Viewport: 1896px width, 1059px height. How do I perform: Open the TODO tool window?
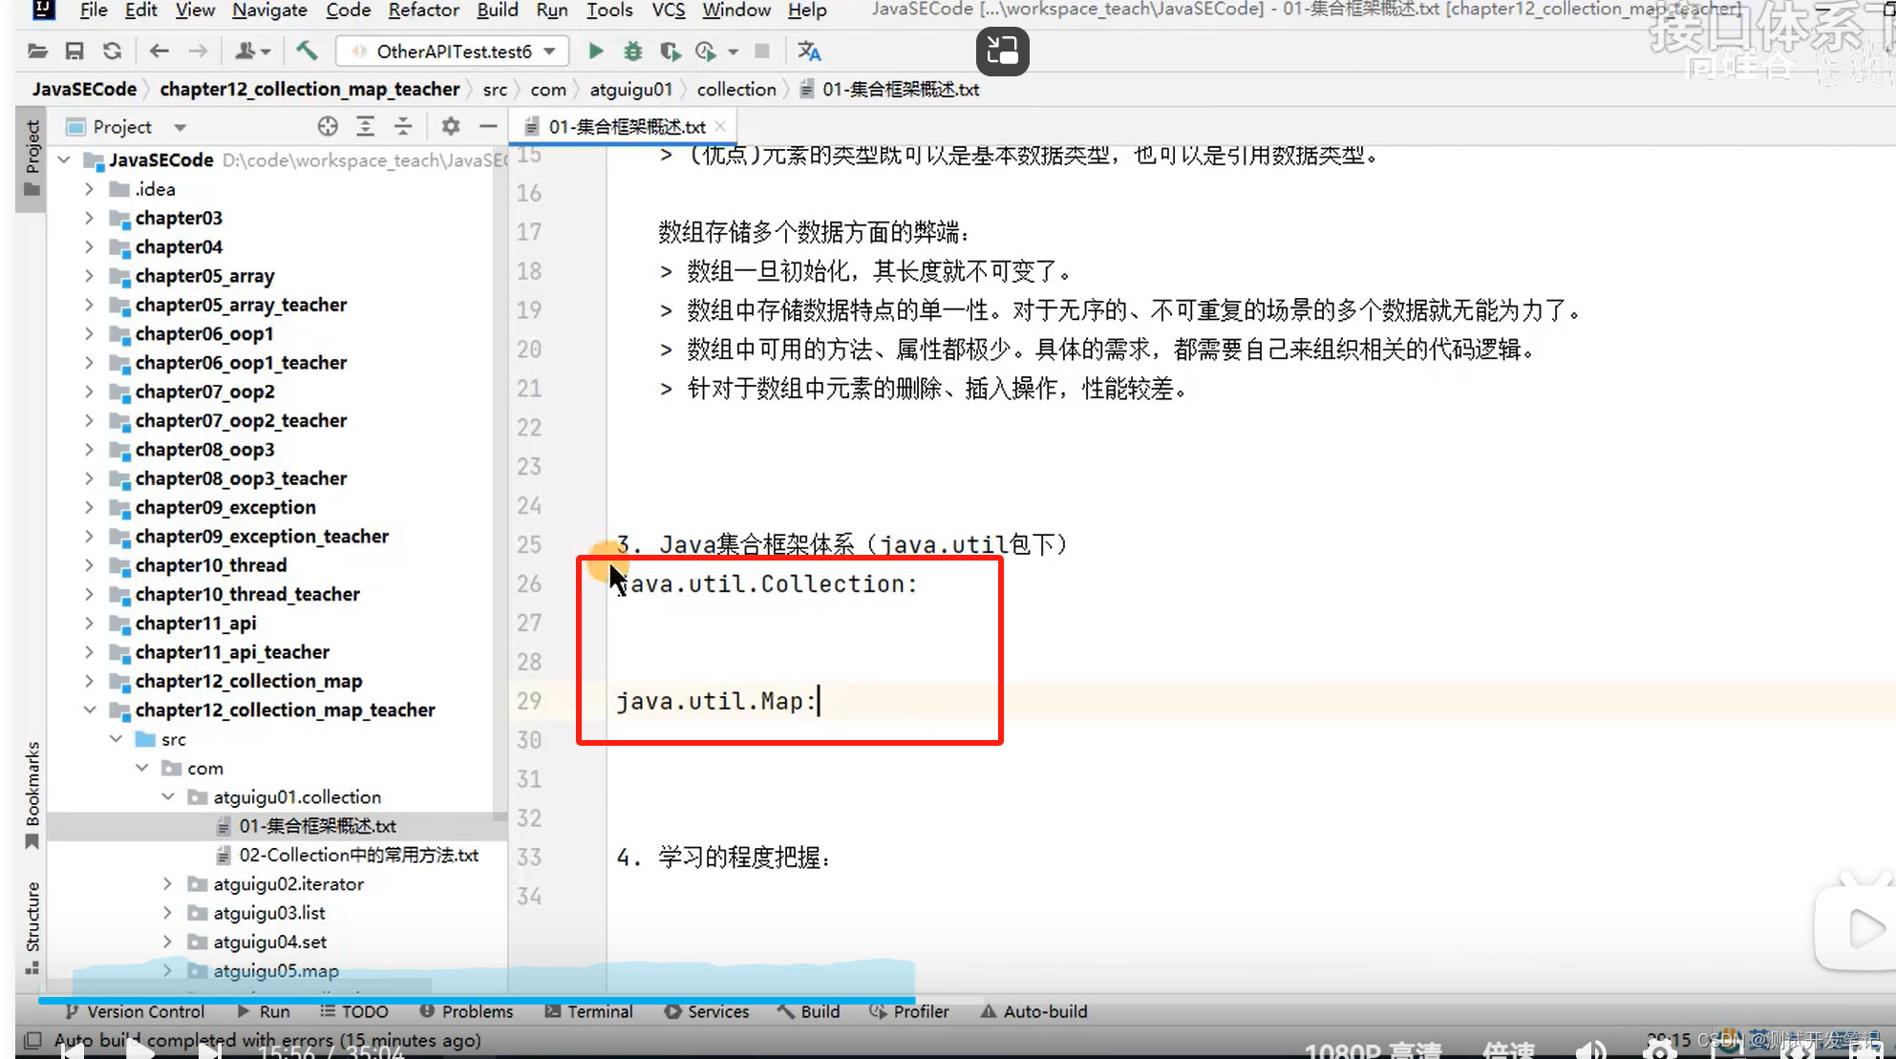click(353, 1011)
